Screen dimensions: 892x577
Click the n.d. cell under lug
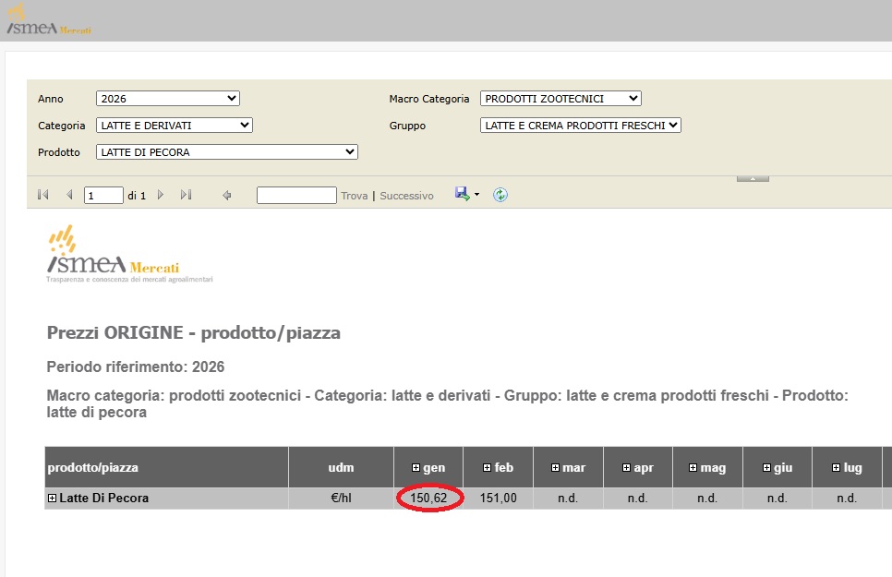pos(847,498)
